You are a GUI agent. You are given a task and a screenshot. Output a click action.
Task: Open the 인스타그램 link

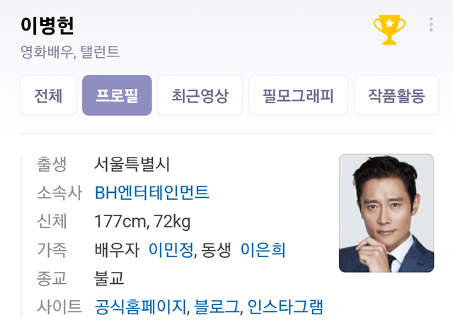coord(285,307)
